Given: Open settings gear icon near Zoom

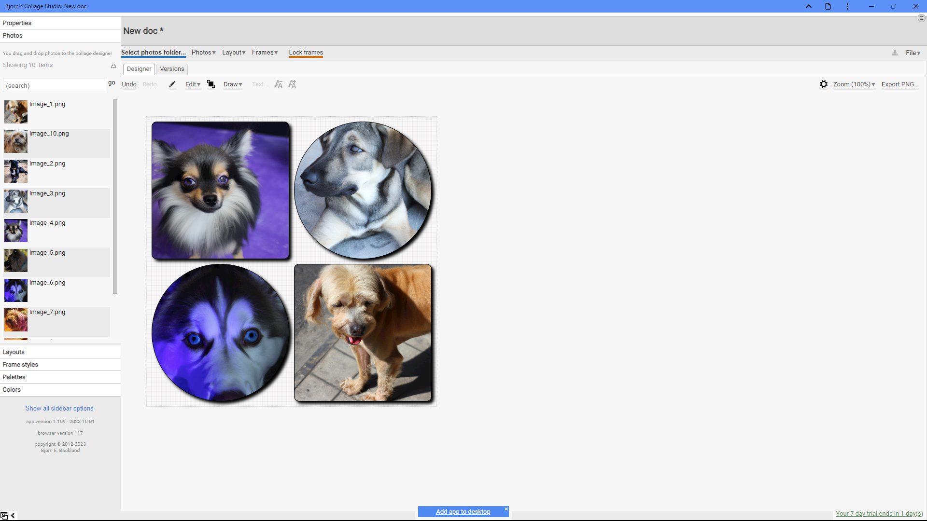Looking at the screenshot, I should coord(824,84).
